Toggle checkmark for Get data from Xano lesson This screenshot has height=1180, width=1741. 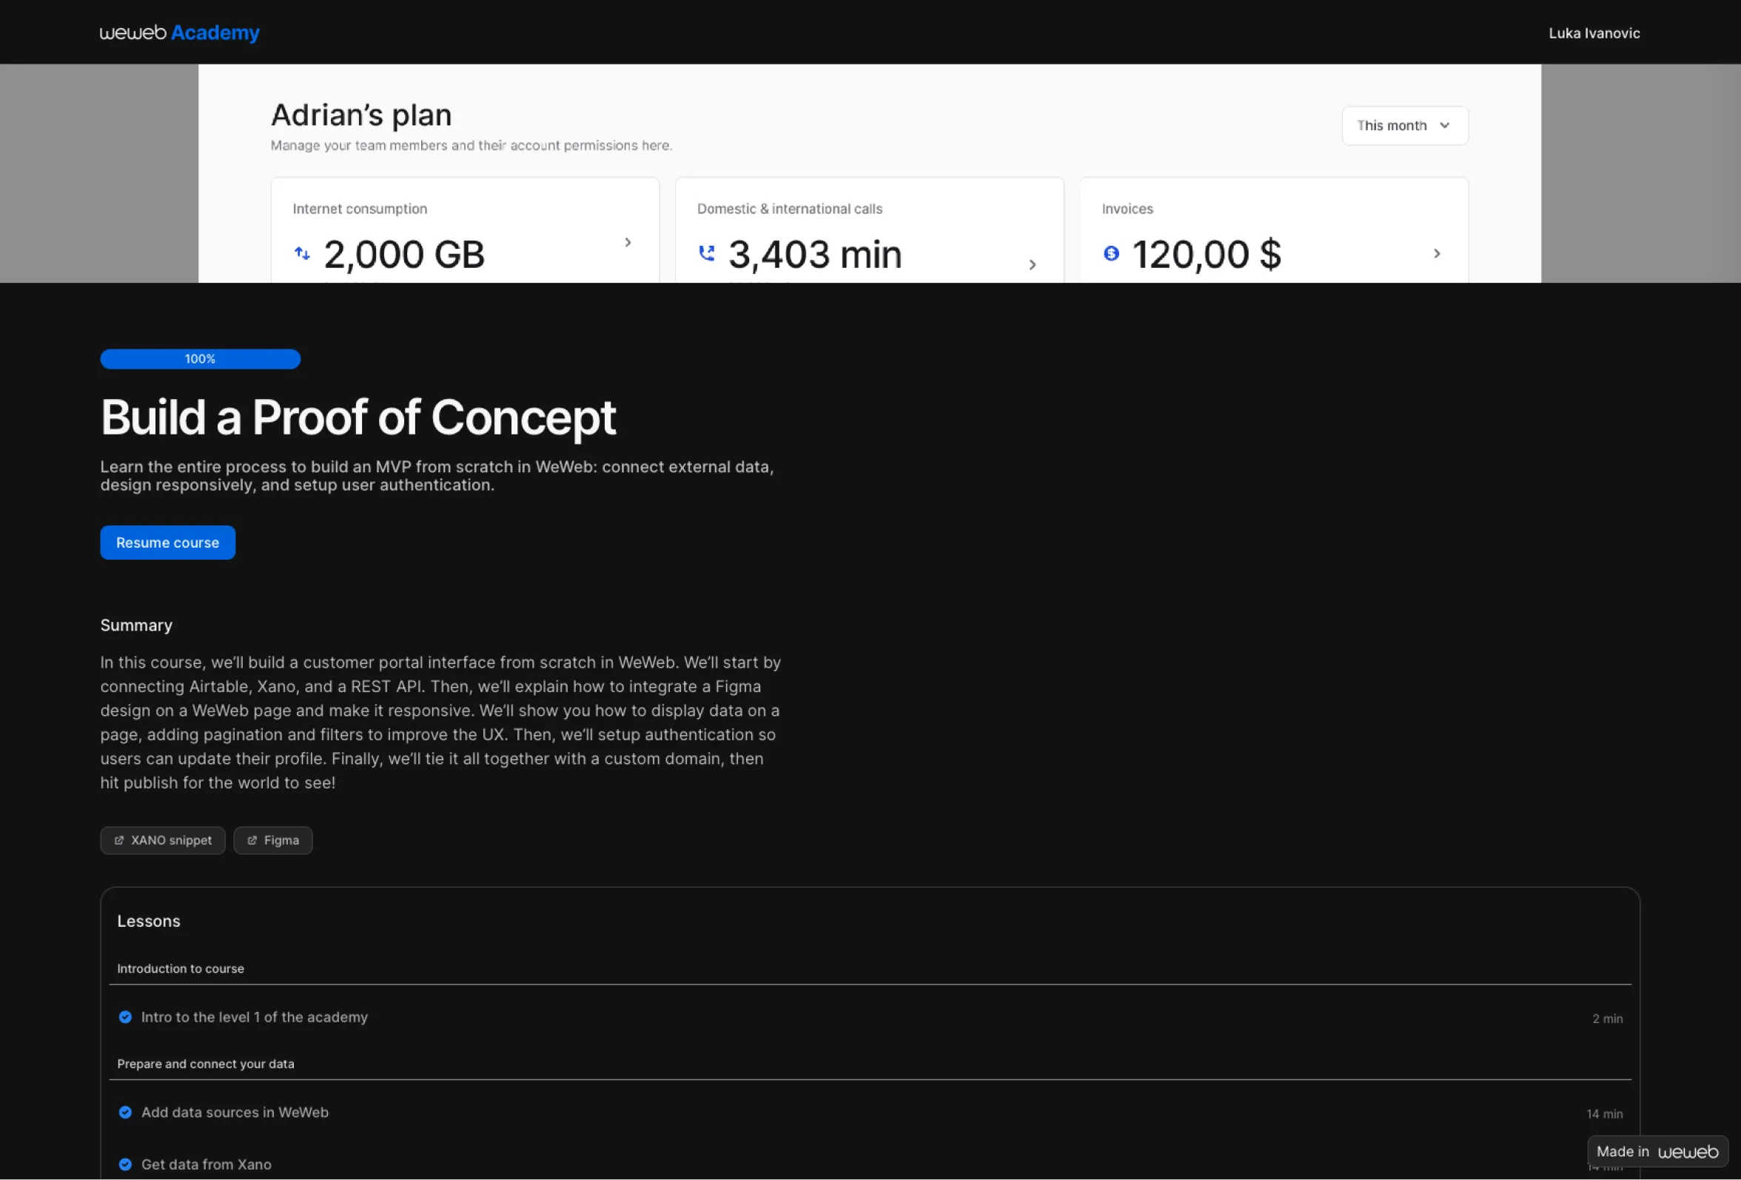[125, 1164]
